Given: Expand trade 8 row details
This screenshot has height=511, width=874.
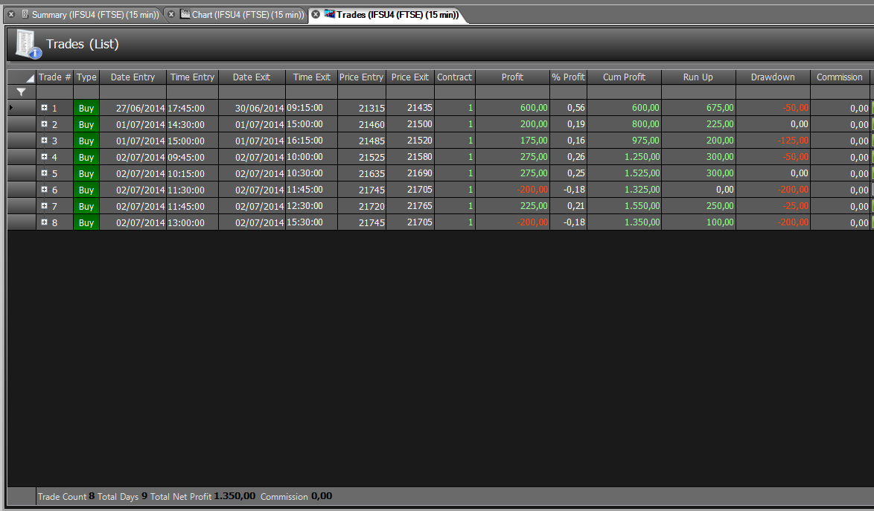Looking at the screenshot, I should tap(45, 222).
